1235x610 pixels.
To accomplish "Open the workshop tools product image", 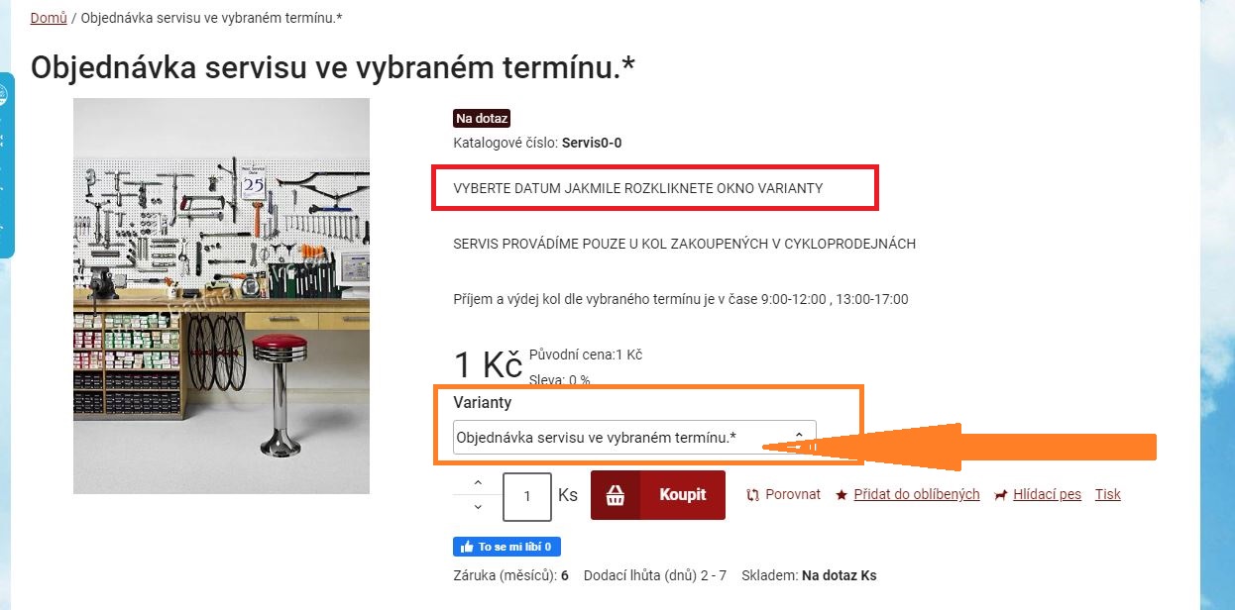I will click(221, 296).
